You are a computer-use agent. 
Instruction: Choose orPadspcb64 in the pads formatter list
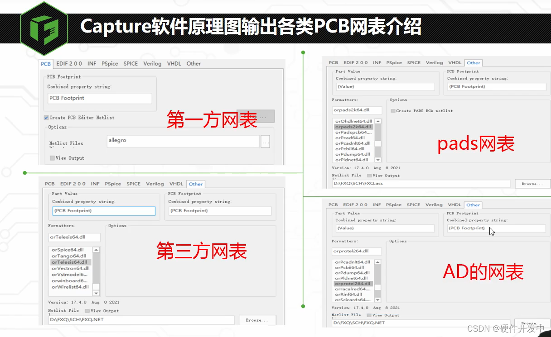353,133
